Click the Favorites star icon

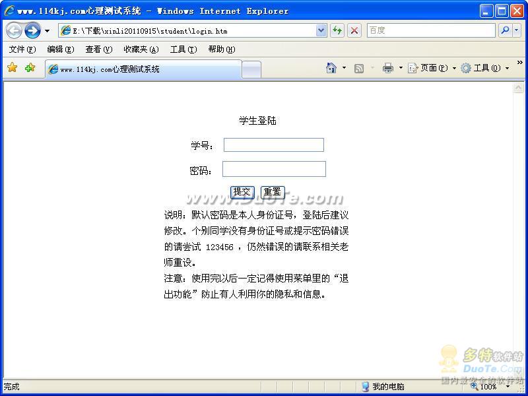click(12, 68)
